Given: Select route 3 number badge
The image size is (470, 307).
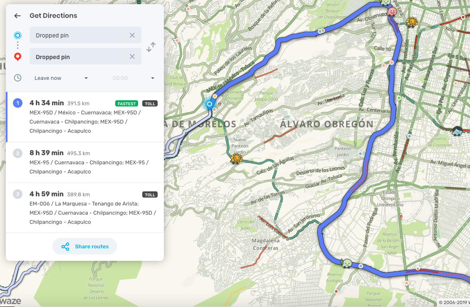Looking at the screenshot, I should tap(17, 194).
